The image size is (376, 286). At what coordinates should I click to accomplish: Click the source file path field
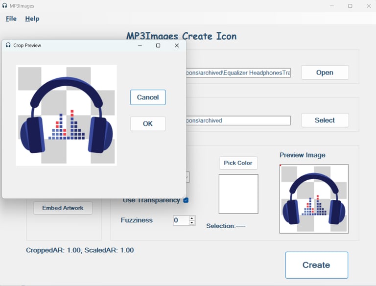pos(238,72)
